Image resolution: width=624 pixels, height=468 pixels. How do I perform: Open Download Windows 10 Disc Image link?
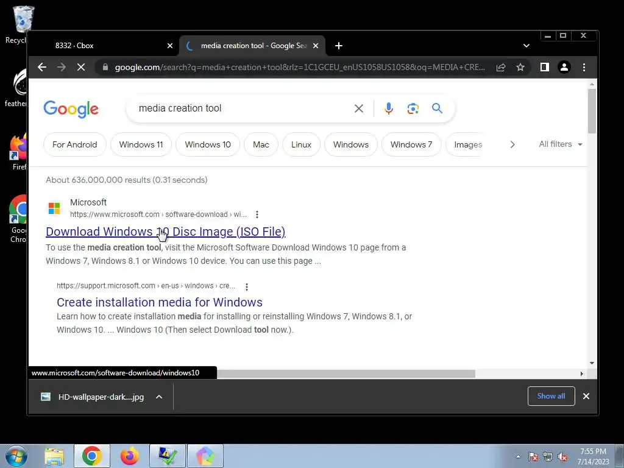click(x=166, y=232)
